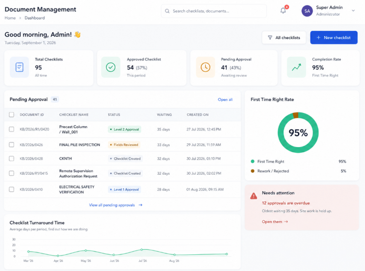Click the red notification badge
365x271 pixels.
pos(287,7)
